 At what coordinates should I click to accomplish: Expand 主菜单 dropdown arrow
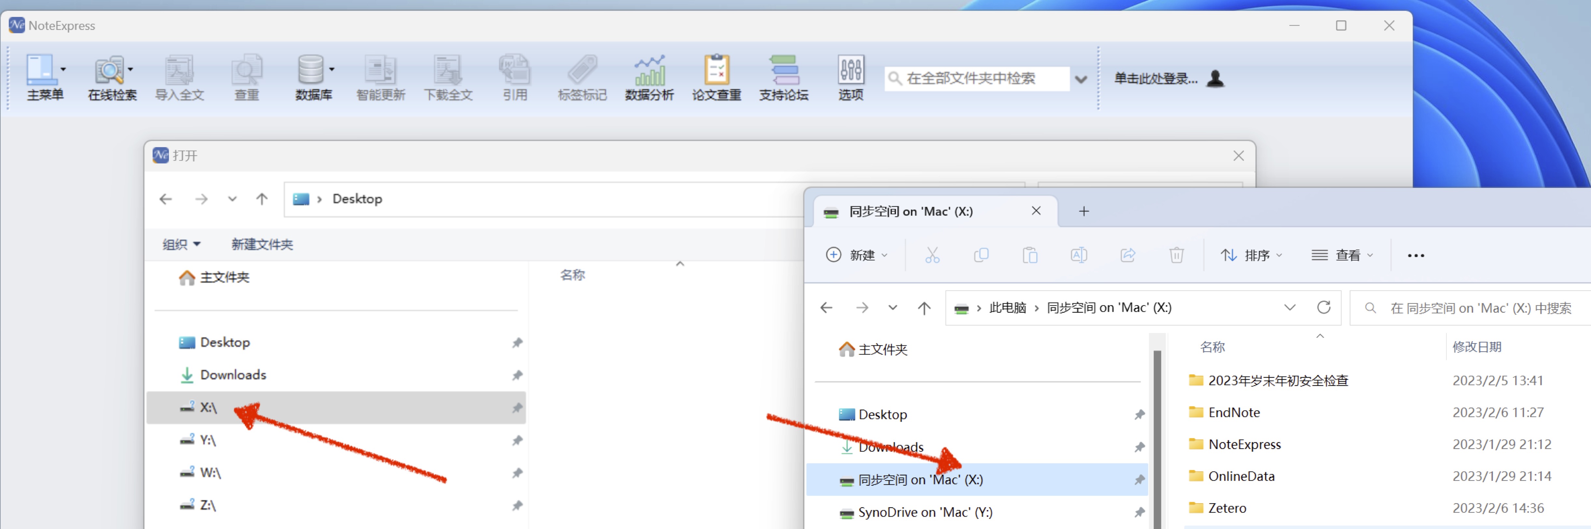click(x=63, y=69)
